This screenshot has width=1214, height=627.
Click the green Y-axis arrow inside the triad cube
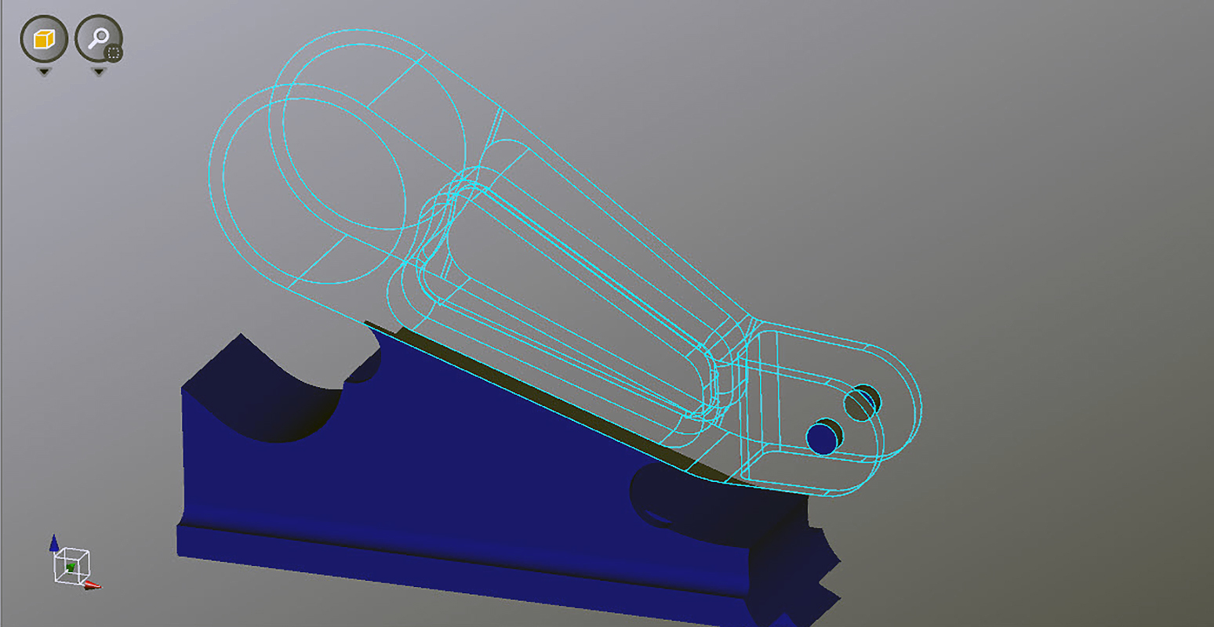pyautogui.click(x=69, y=566)
